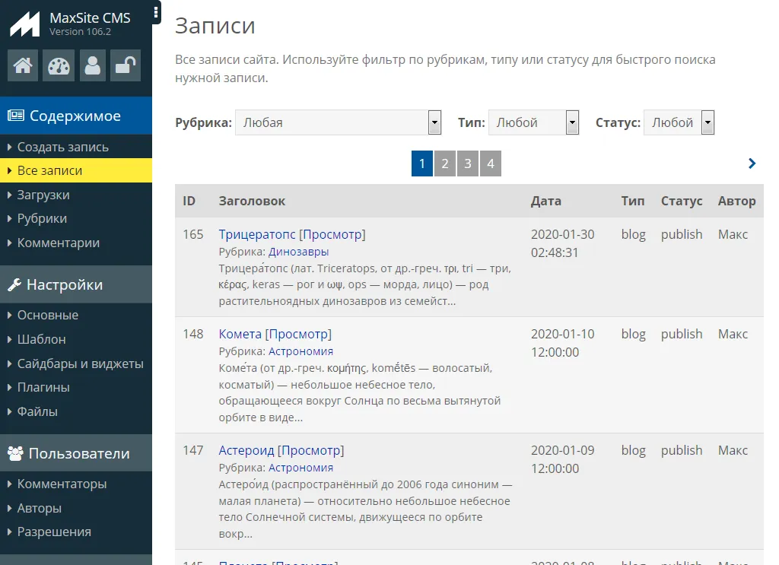Open the Плагины settings page
Image resolution: width=779 pixels, height=565 pixels.
tap(43, 387)
